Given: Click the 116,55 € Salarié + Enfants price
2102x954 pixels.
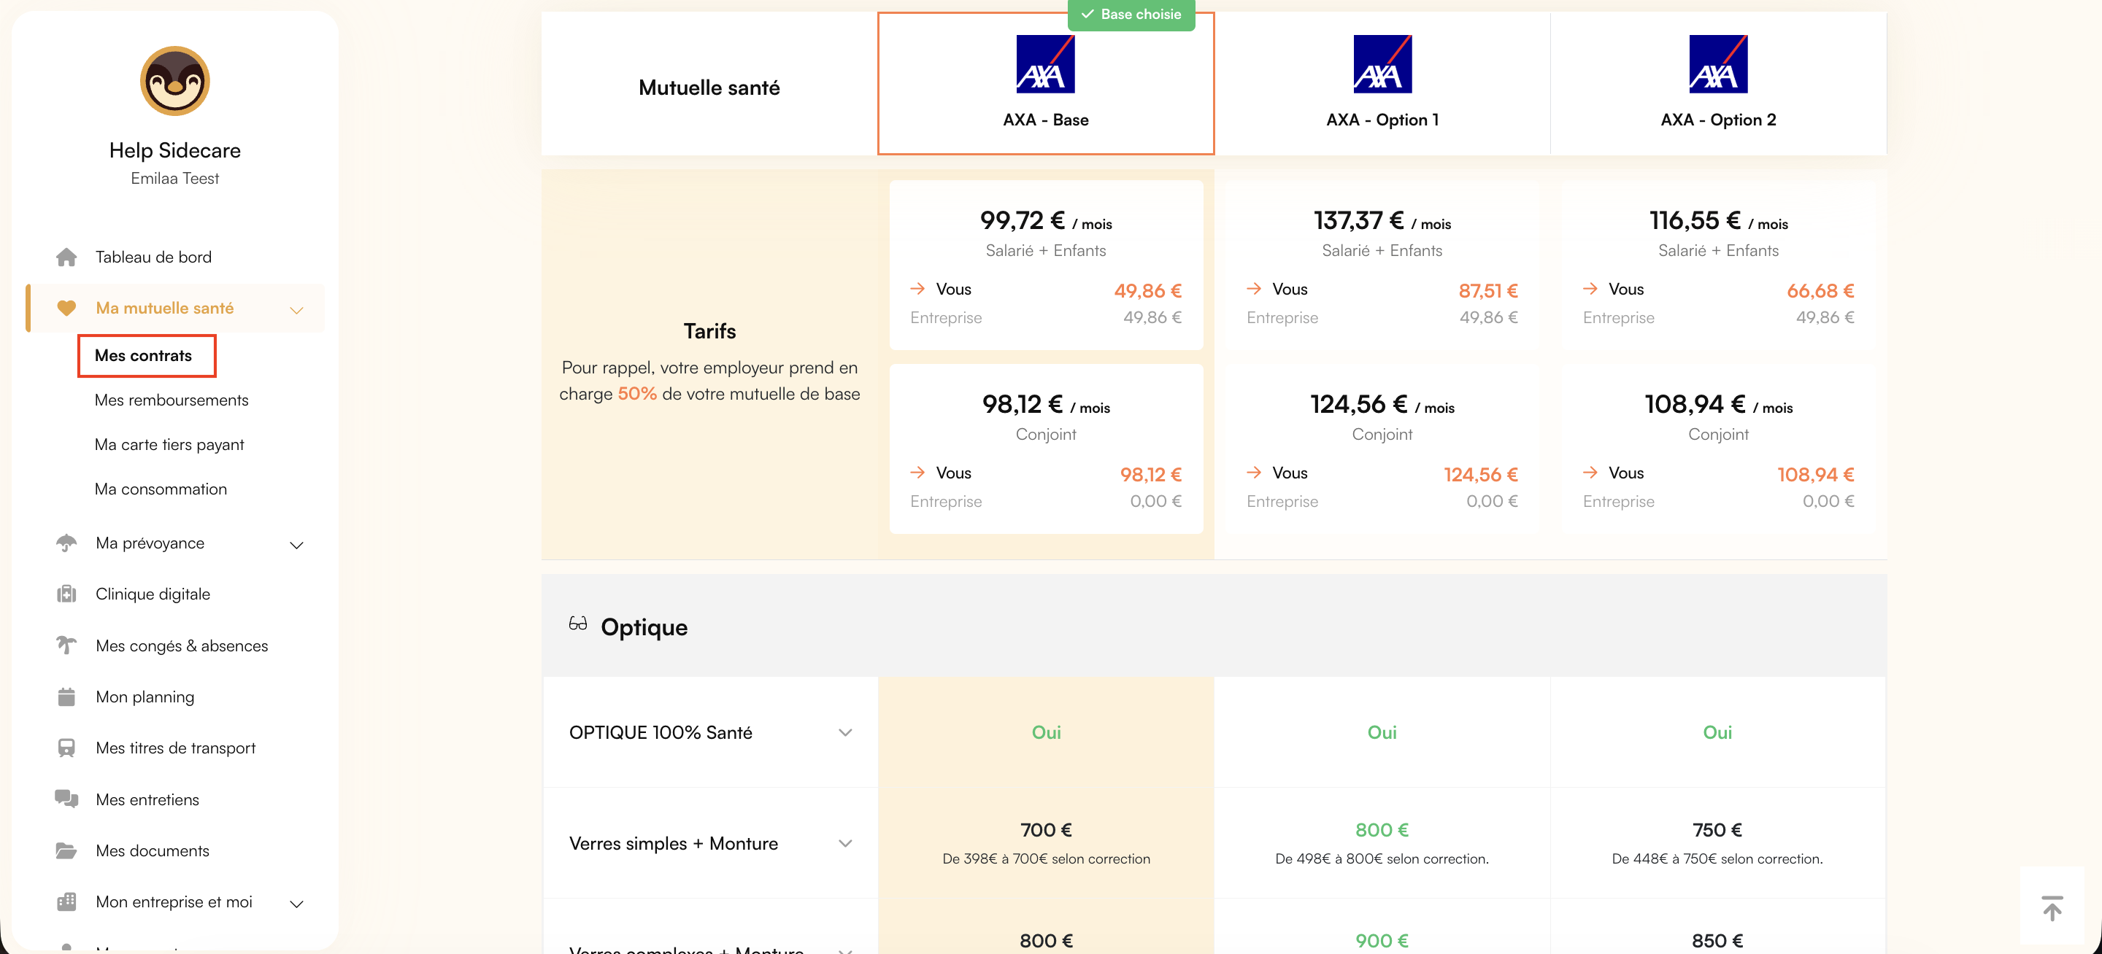Looking at the screenshot, I should tap(1717, 221).
